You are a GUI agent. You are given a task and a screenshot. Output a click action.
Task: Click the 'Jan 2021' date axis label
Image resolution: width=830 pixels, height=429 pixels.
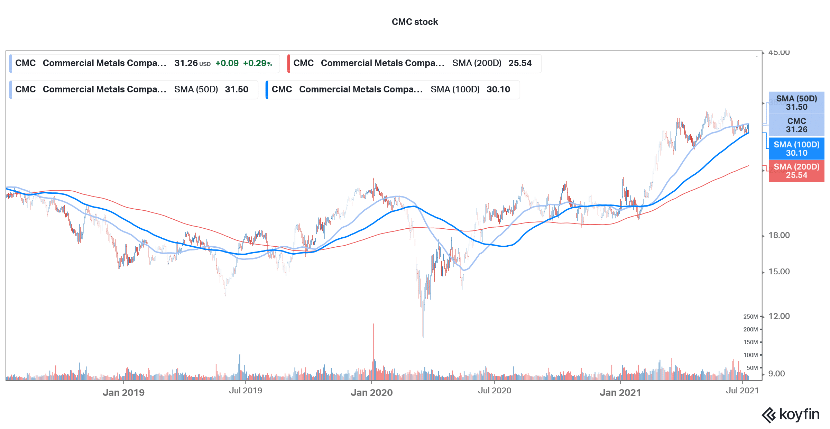pyautogui.click(x=620, y=393)
